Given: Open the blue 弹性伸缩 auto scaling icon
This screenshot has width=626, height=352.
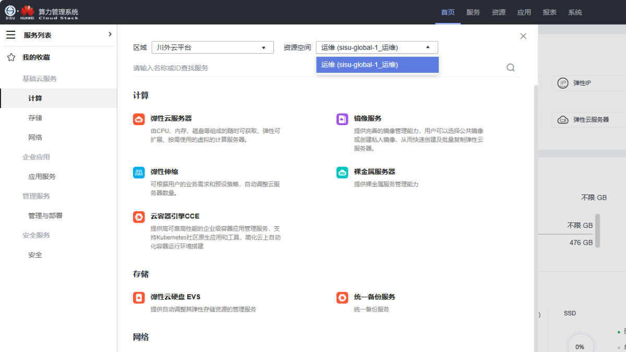Looking at the screenshot, I should (139, 173).
